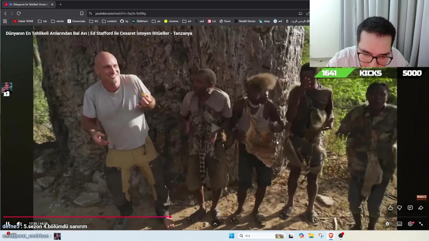
Task: Open the player settings gear
Action: [x=410, y=224]
